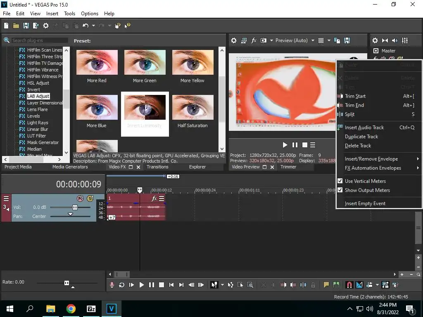This screenshot has width=423, height=317.
Task: Open project Properties gear in main toolbar
Action: point(46,26)
